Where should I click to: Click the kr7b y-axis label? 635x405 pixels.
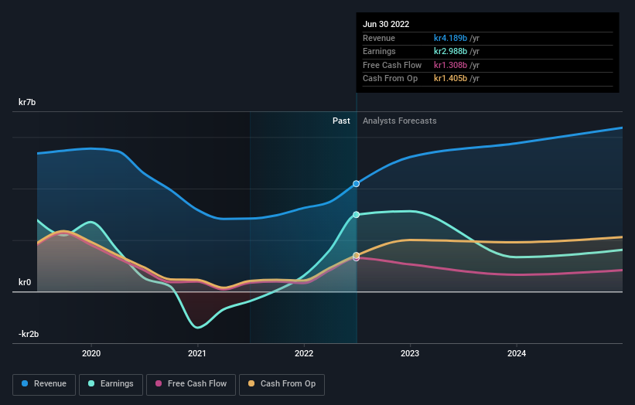27,102
